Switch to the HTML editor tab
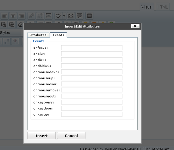This screenshot has width=174, height=150. pos(163,7)
